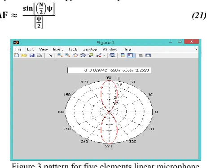The image size is (207, 168).
Task: Click the 210 degree label on polar plot
Action: coord(67,129)
